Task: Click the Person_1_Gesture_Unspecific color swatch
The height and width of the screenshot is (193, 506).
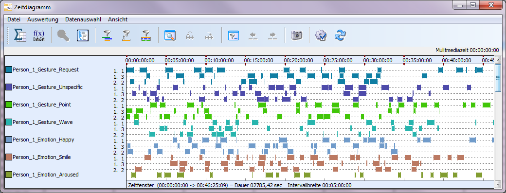Action: 9,87
